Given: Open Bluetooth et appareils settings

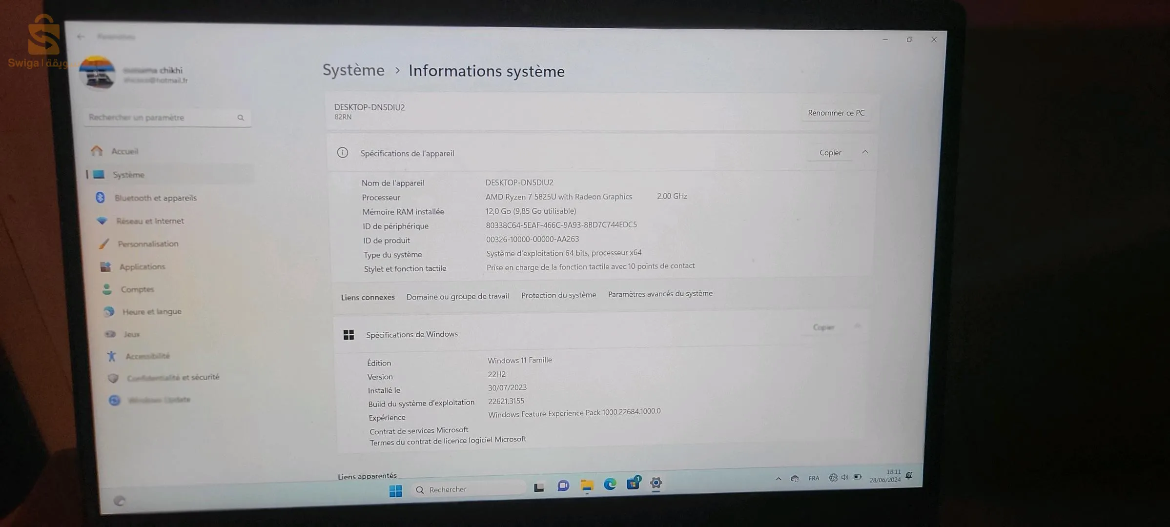Looking at the screenshot, I should click(x=155, y=198).
